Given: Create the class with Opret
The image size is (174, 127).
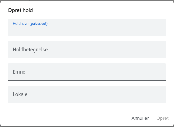Looking at the screenshot, I should [x=162, y=118].
